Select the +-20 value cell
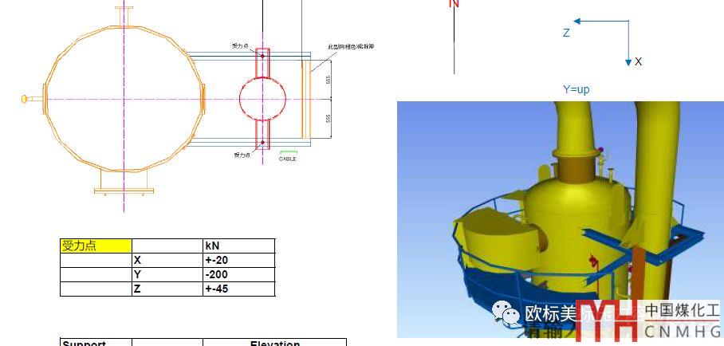The height and width of the screenshot is (346, 724). point(238,260)
